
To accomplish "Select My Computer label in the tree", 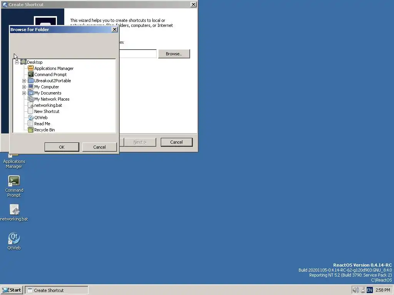I will tap(47, 87).
